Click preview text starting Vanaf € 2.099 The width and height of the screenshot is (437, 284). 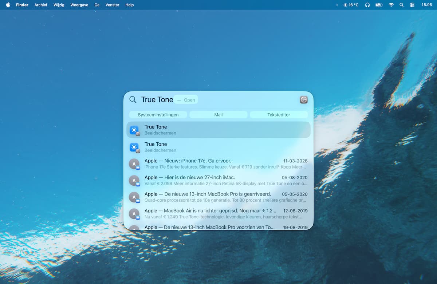tap(226, 184)
